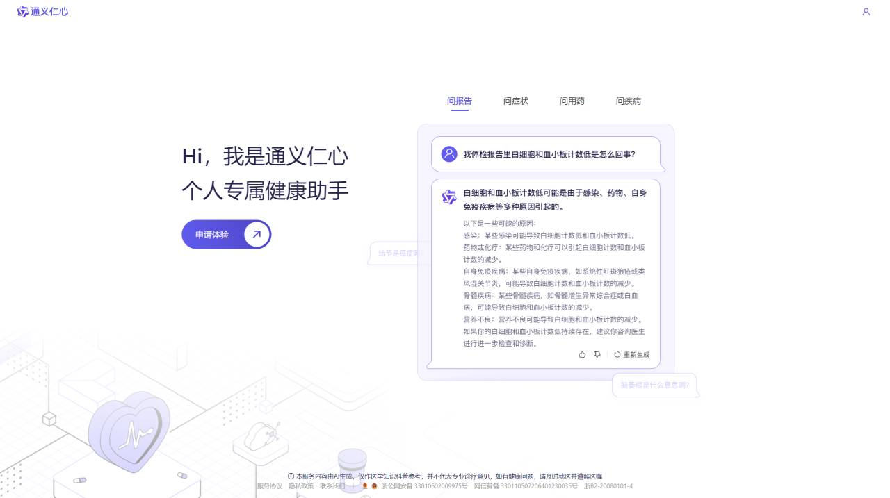Click the info circle icon before the AI disclaimer
890x498 pixels.
click(291, 476)
